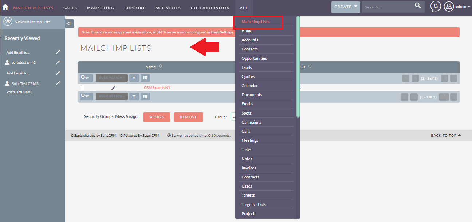The height and width of the screenshot is (222, 472).
Task: Click the contact icon beside suitetest crm2
Action: pos(7,63)
